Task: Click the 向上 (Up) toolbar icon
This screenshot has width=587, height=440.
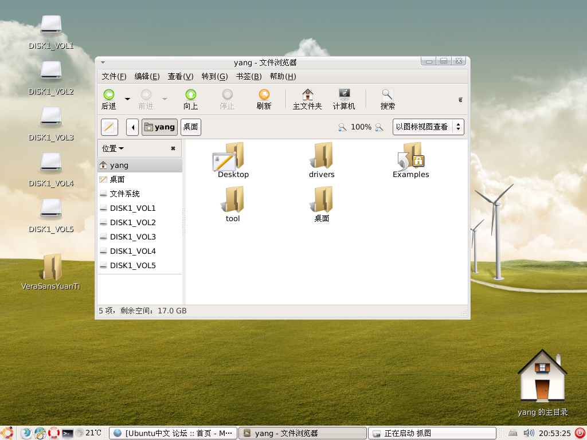Action: click(190, 100)
